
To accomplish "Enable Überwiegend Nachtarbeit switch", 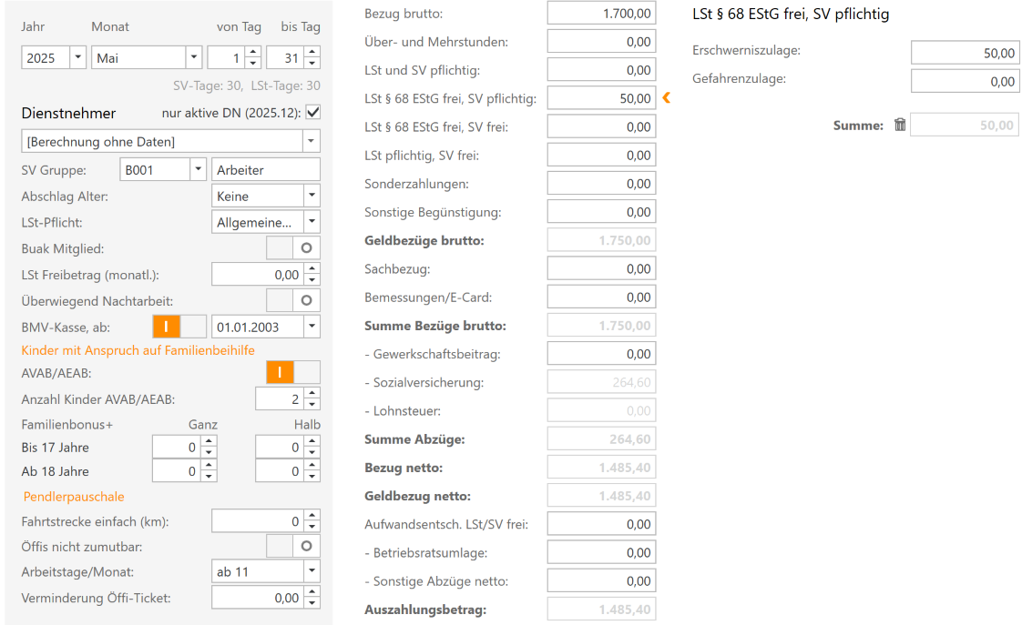I will point(293,299).
